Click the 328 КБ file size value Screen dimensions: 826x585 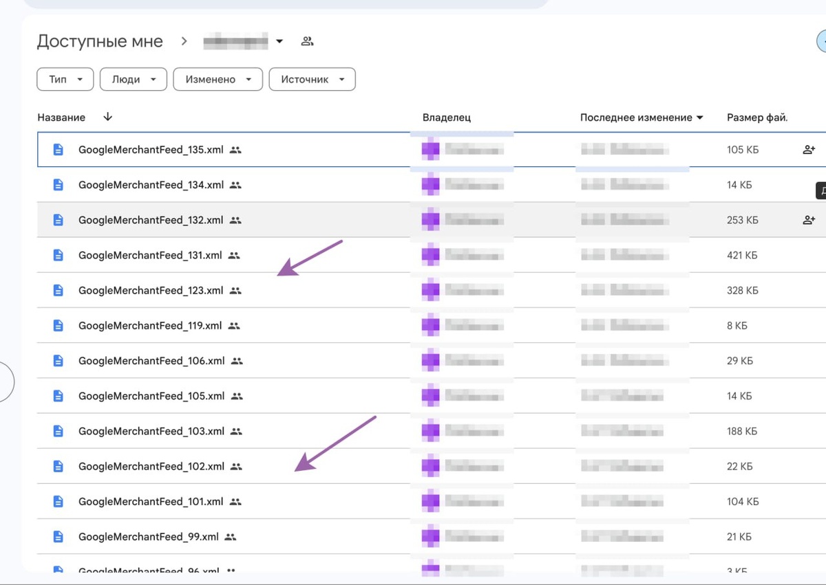[743, 290]
